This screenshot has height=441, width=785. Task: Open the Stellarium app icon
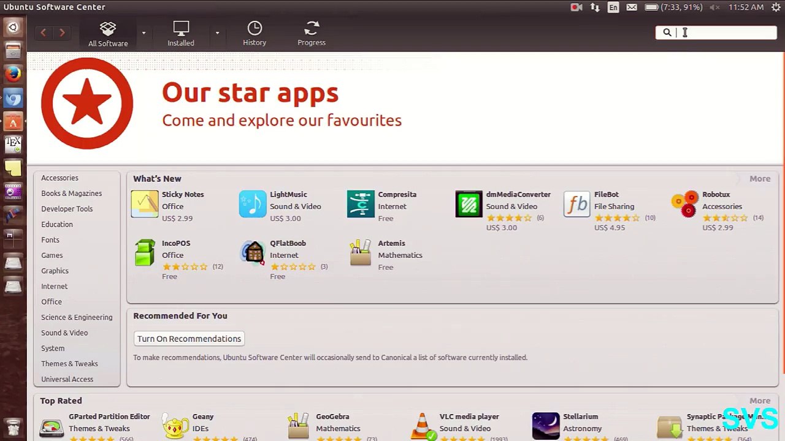click(546, 427)
